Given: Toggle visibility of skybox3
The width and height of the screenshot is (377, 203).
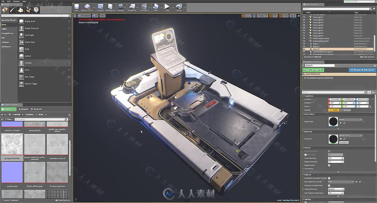Looking at the screenshot, I should tap(304, 49).
